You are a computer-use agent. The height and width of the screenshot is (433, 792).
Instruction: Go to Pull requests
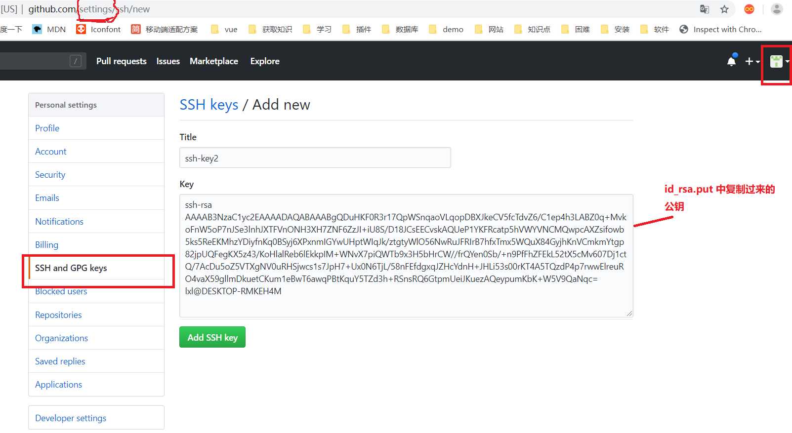coord(122,61)
